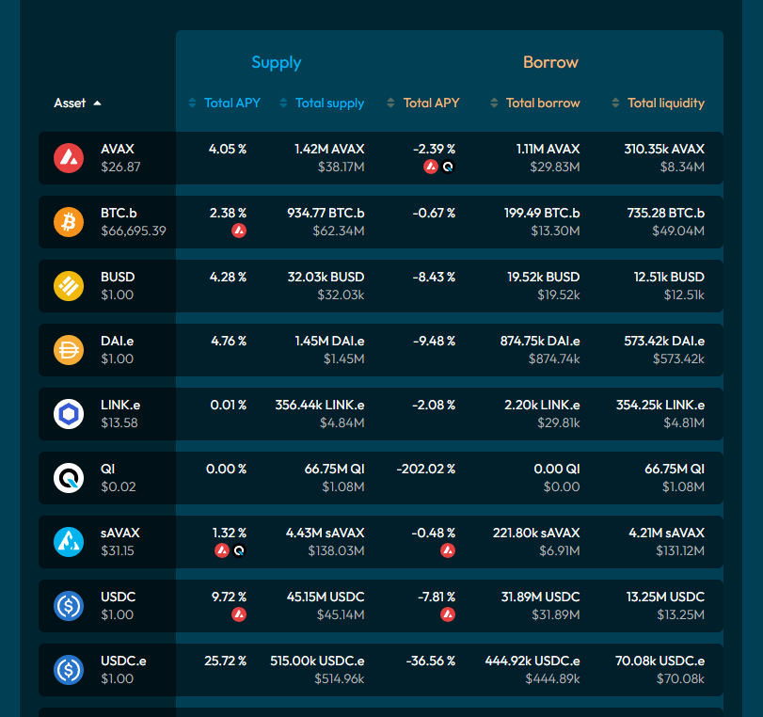Click USDC.e total borrow 444.92k USDC.e

pos(533,661)
